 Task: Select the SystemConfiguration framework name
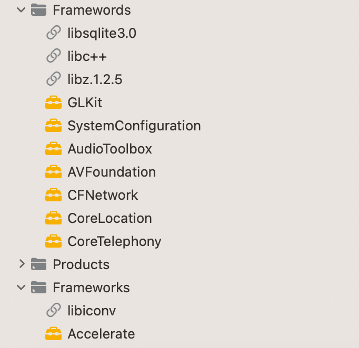coord(134,126)
